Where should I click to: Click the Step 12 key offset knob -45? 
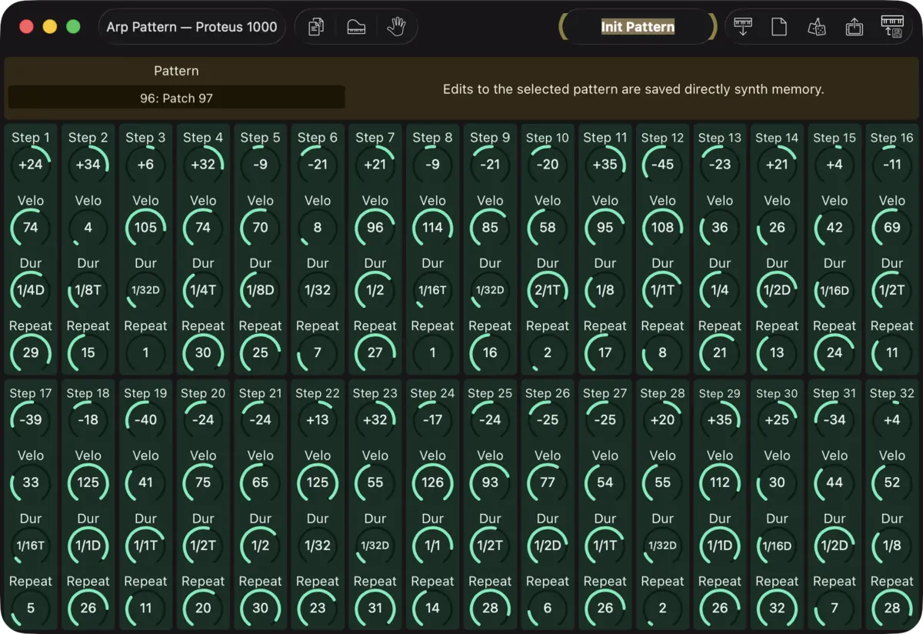(662, 164)
